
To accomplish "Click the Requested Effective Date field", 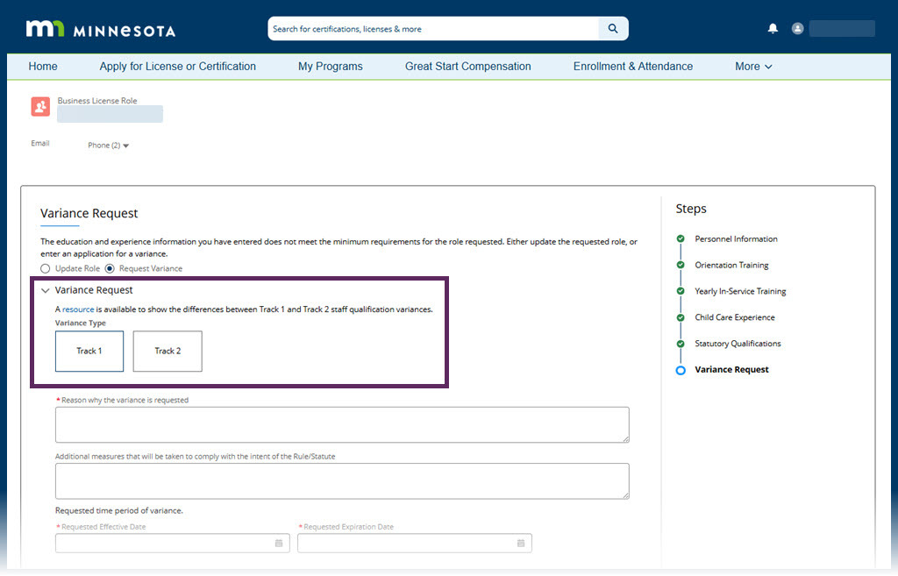I will [173, 543].
